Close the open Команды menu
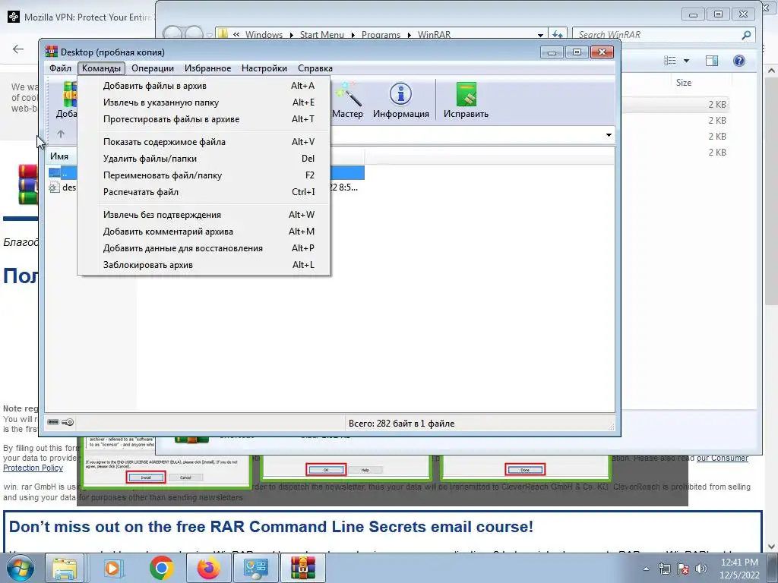The width and height of the screenshot is (778, 583). [x=101, y=68]
